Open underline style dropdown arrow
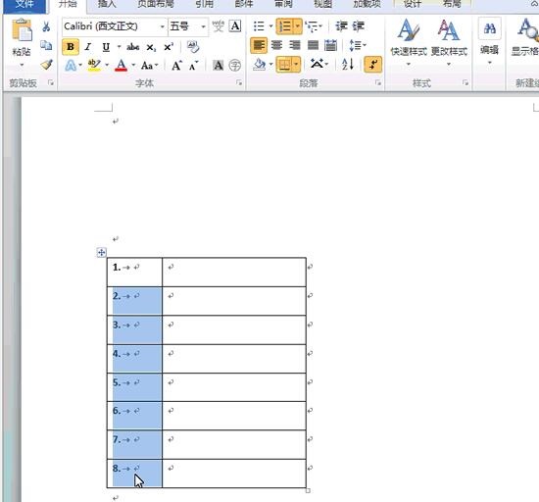The width and height of the screenshot is (539, 502). point(119,47)
